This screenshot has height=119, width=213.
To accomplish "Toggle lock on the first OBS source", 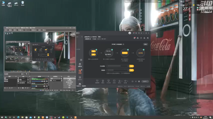I will point(29,78).
